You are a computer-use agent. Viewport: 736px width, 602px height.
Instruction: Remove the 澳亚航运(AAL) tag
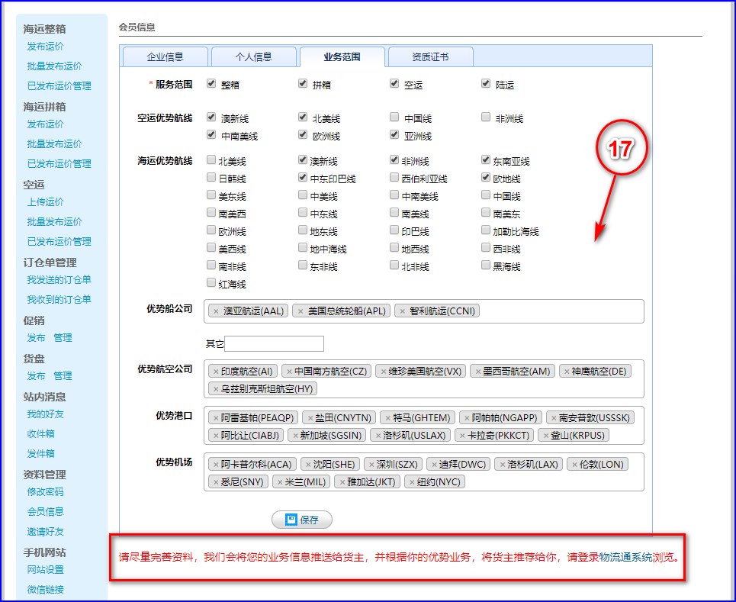(216, 311)
